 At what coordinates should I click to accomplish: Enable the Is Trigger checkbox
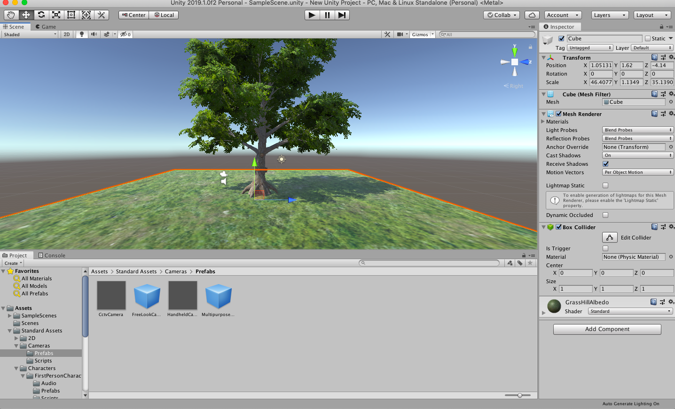pos(605,248)
